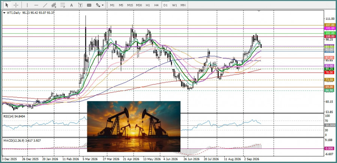Pick the text label tool with boxed T
Viewport: 337px width, 163px height.
pyautogui.click(x=80, y=5)
